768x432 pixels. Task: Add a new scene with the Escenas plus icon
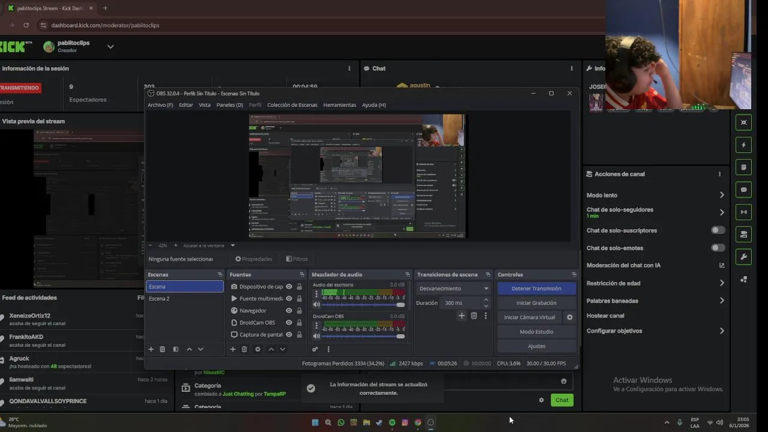pyautogui.click(x=151, y=349)
